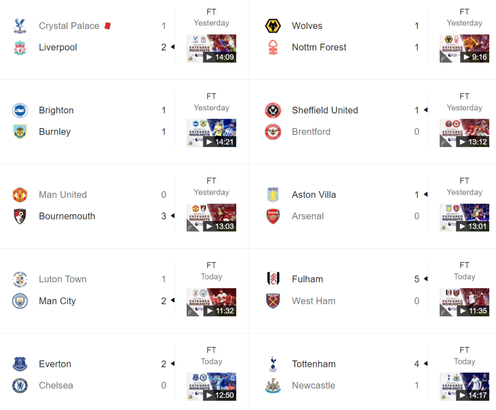Click the Aston Villa crest icon

[x=273, y=195]
